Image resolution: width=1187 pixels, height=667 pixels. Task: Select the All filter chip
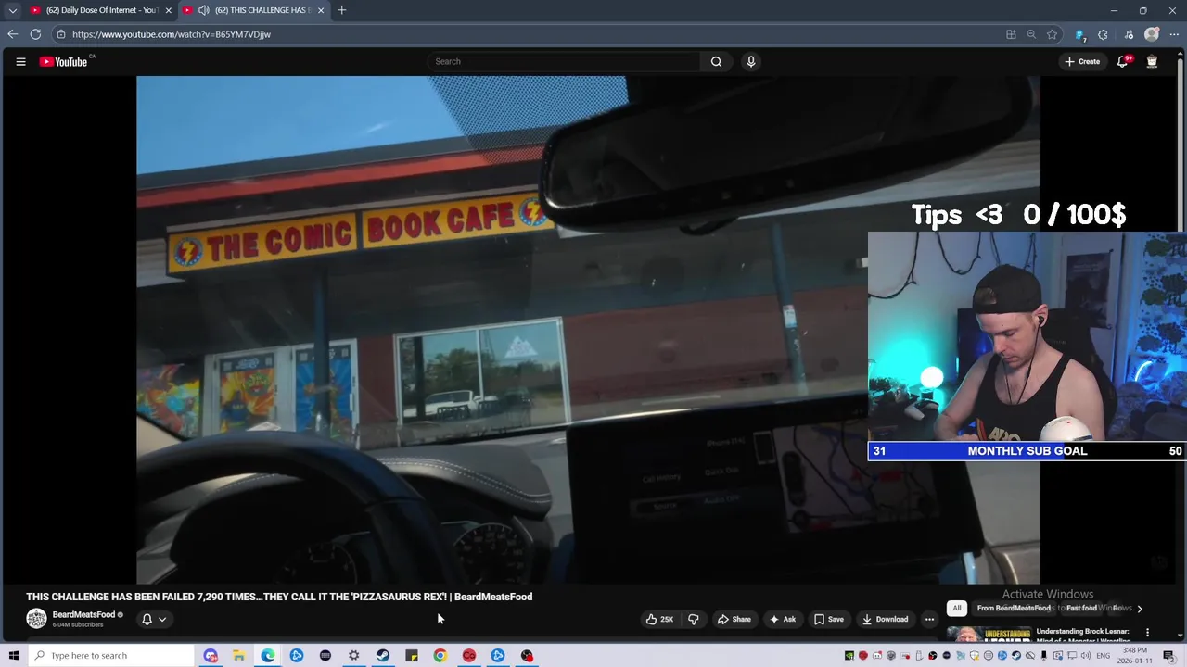click(957, 609)
